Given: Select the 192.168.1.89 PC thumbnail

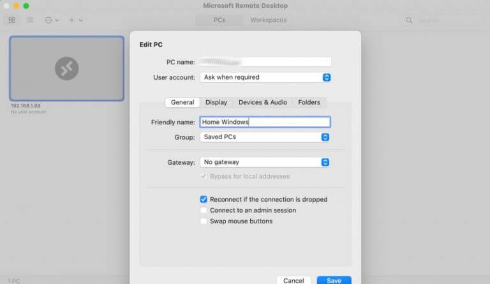Looking at the screenshot, I should point(66,68).
